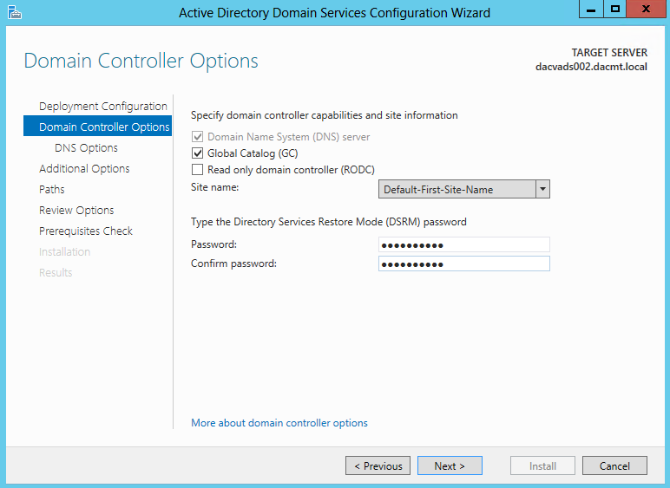
Task: Open More about domain controller options link
Action: pyautogui.click(x=279, y=423)
